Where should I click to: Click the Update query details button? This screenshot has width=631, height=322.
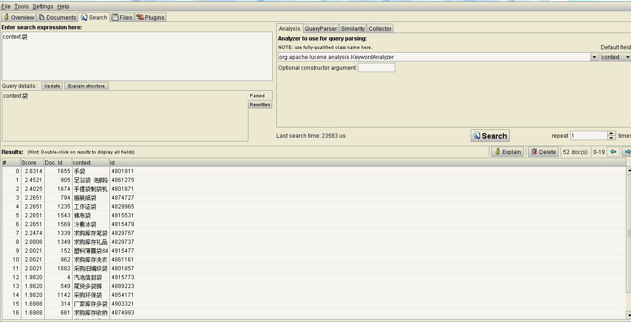[x=52, y=86]
